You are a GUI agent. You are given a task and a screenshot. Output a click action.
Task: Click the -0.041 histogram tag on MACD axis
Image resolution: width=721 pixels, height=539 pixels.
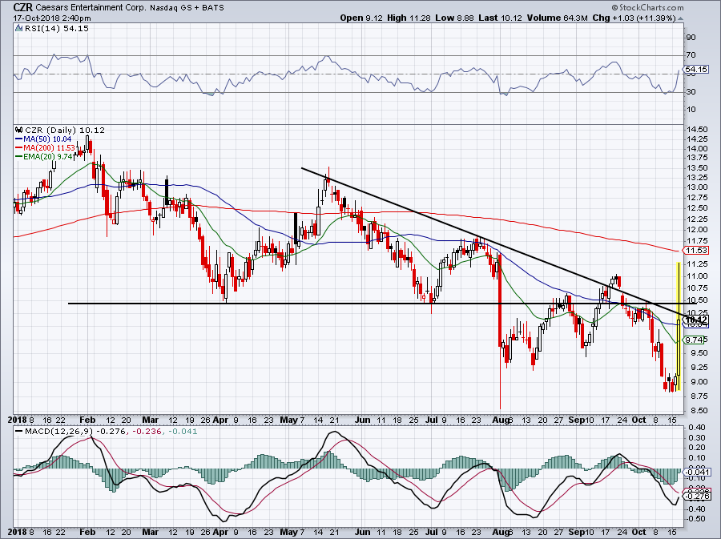point(696,472)
